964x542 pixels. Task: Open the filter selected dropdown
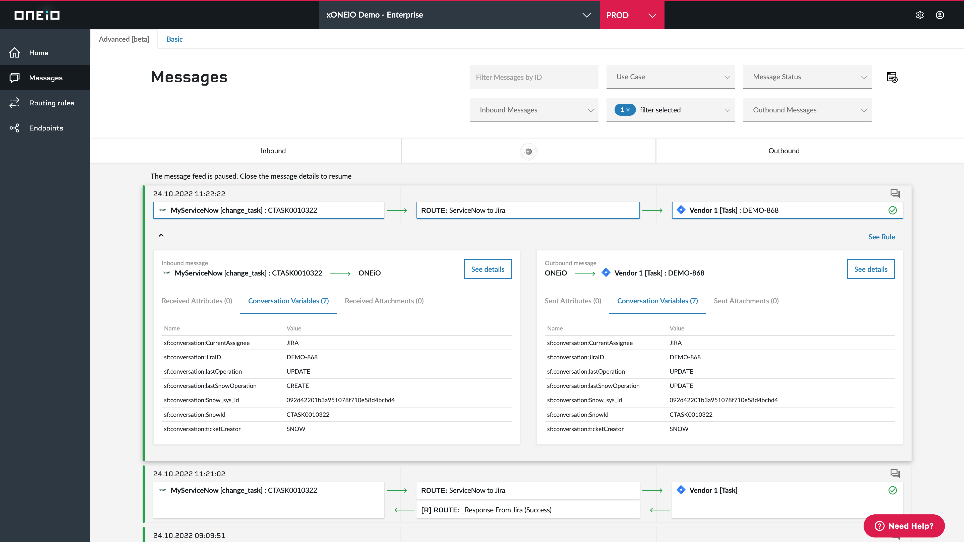coord(671,110)
